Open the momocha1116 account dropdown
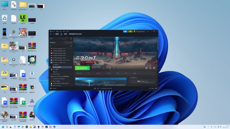 click(x=139, y=31)
